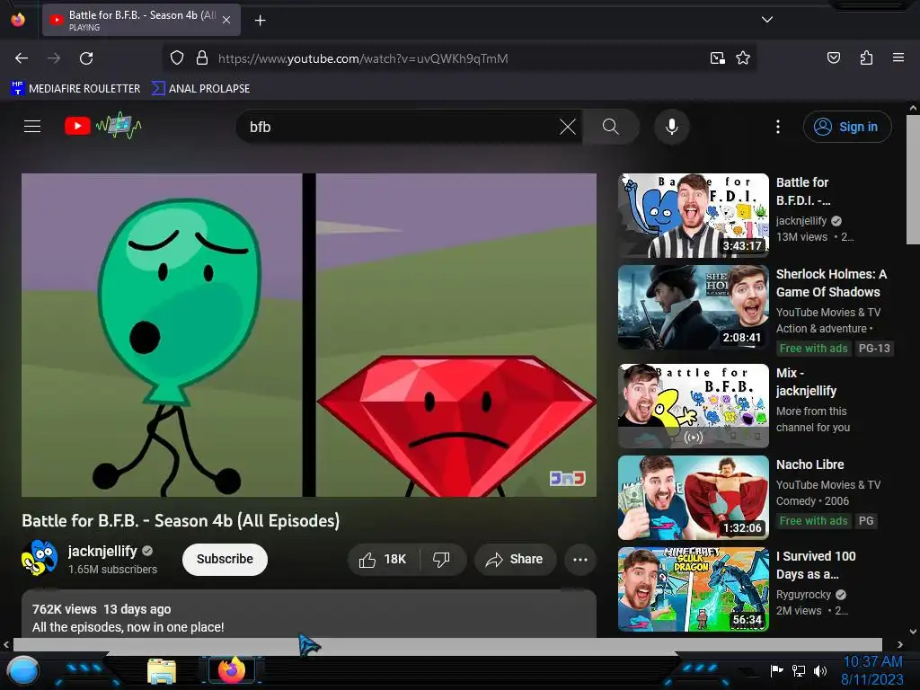Run the search with magnifier button
Viewport: 920px width, 690px height.
(611, 127)
